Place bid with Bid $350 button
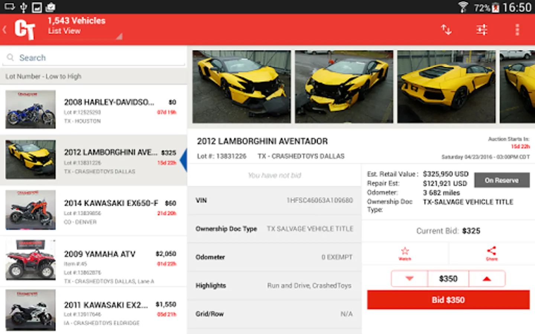 pyautogui.click(x=448, y=300)
